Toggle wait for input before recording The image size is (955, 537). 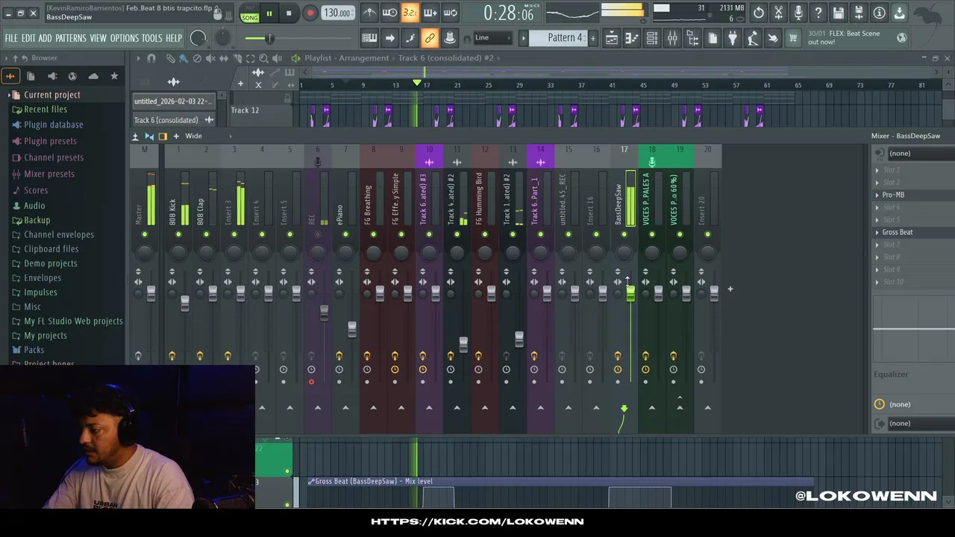tap(389, 13)
